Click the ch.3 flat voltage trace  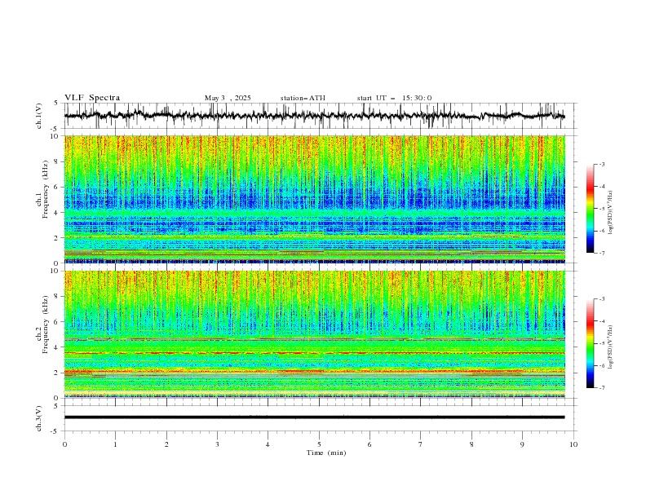click(314, 417)
